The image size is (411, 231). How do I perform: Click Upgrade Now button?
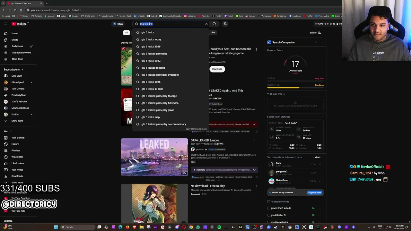(x=314, y=193)
